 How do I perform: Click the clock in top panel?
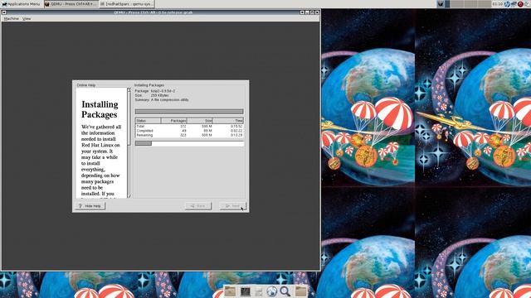pyautogui.click(x=497, y=4)
